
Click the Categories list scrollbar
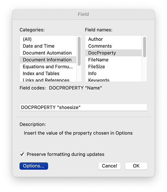(x=79, y=51)
